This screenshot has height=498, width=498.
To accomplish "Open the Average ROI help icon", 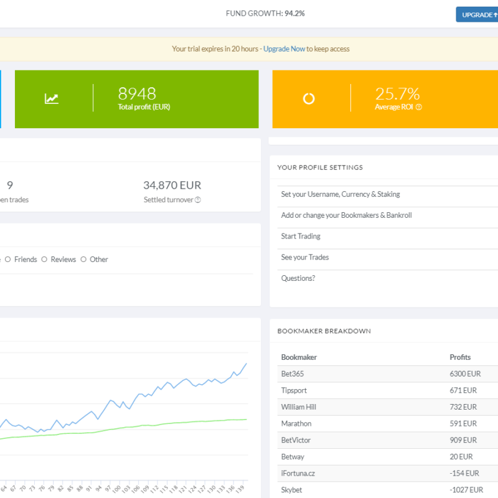I will point(419,107).
